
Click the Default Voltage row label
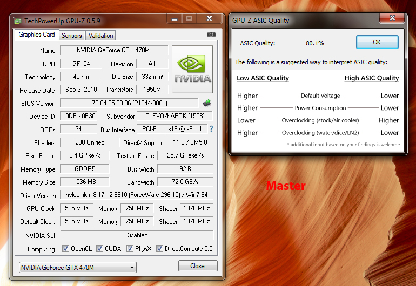click(x=320, y=96)
